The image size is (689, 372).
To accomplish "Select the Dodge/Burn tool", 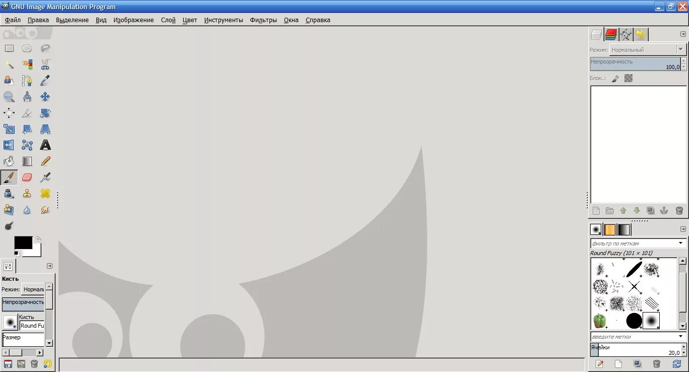I will (9, 226).
